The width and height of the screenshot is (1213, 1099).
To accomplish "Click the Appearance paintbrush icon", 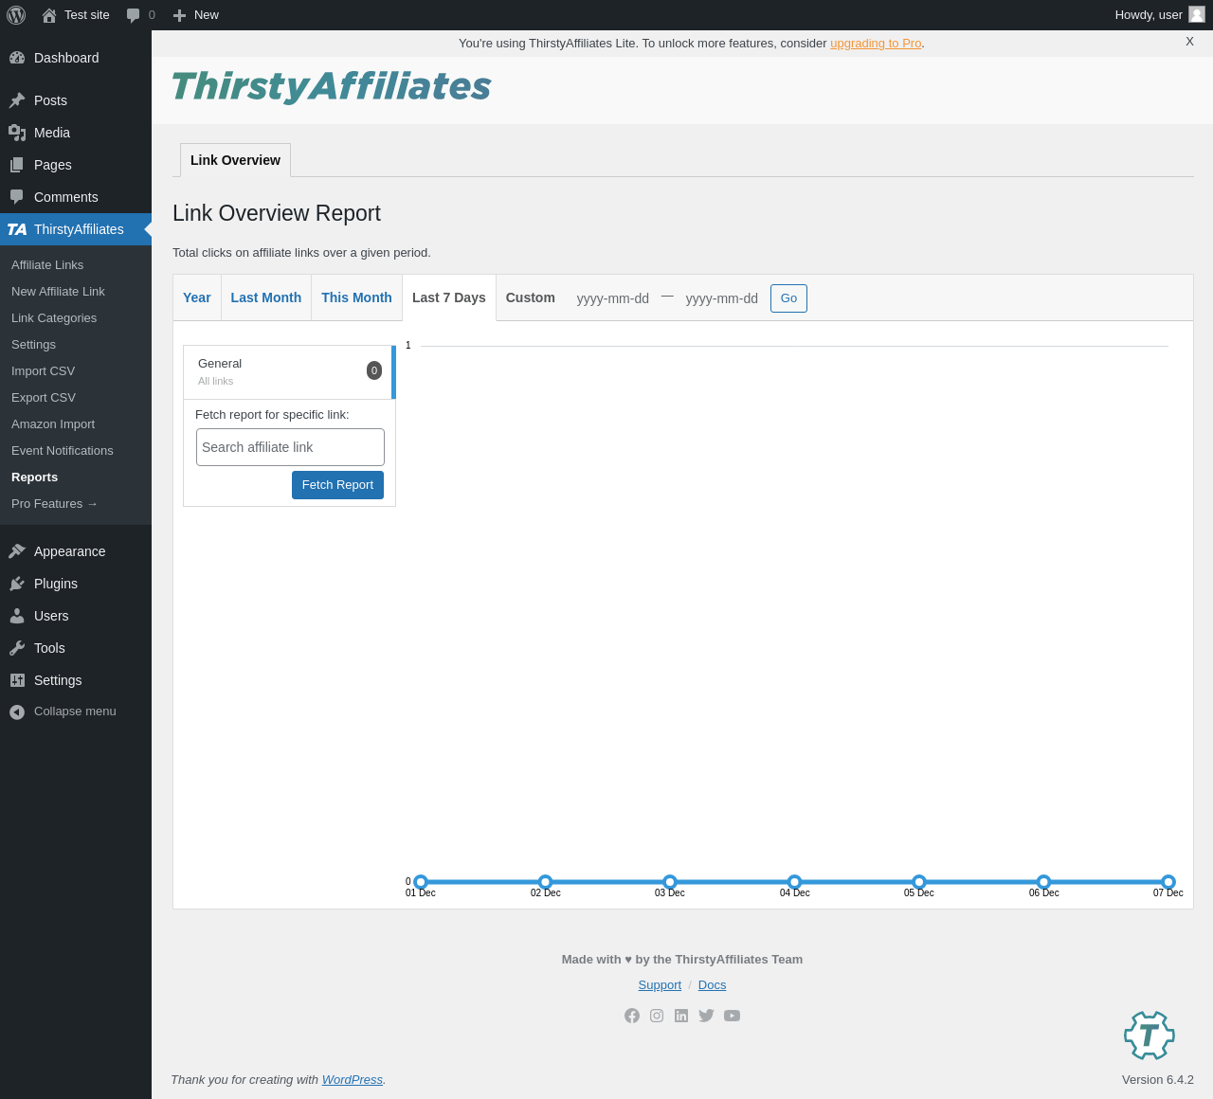I will click(x=17, y=551).
